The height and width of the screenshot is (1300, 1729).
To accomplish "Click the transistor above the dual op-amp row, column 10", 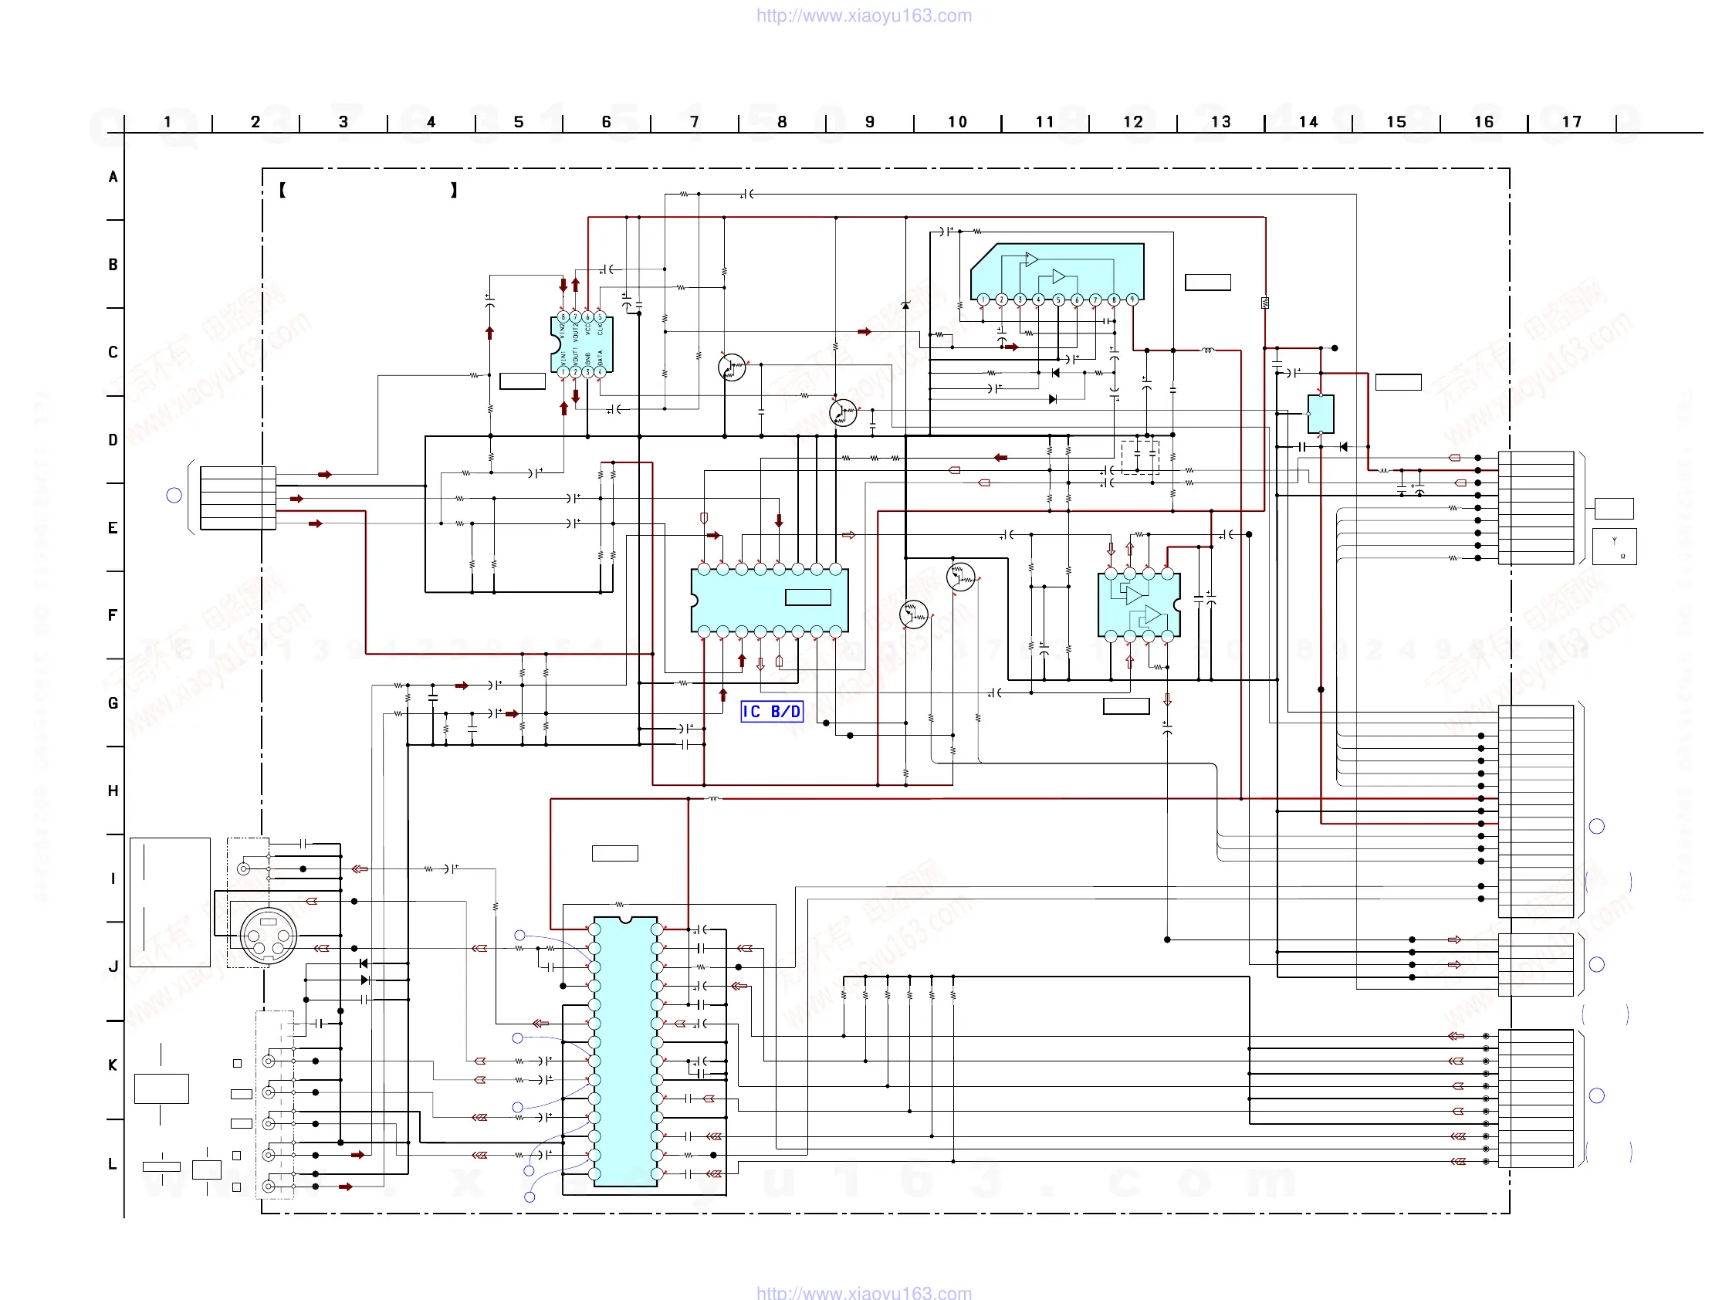I will pos(961,577).
